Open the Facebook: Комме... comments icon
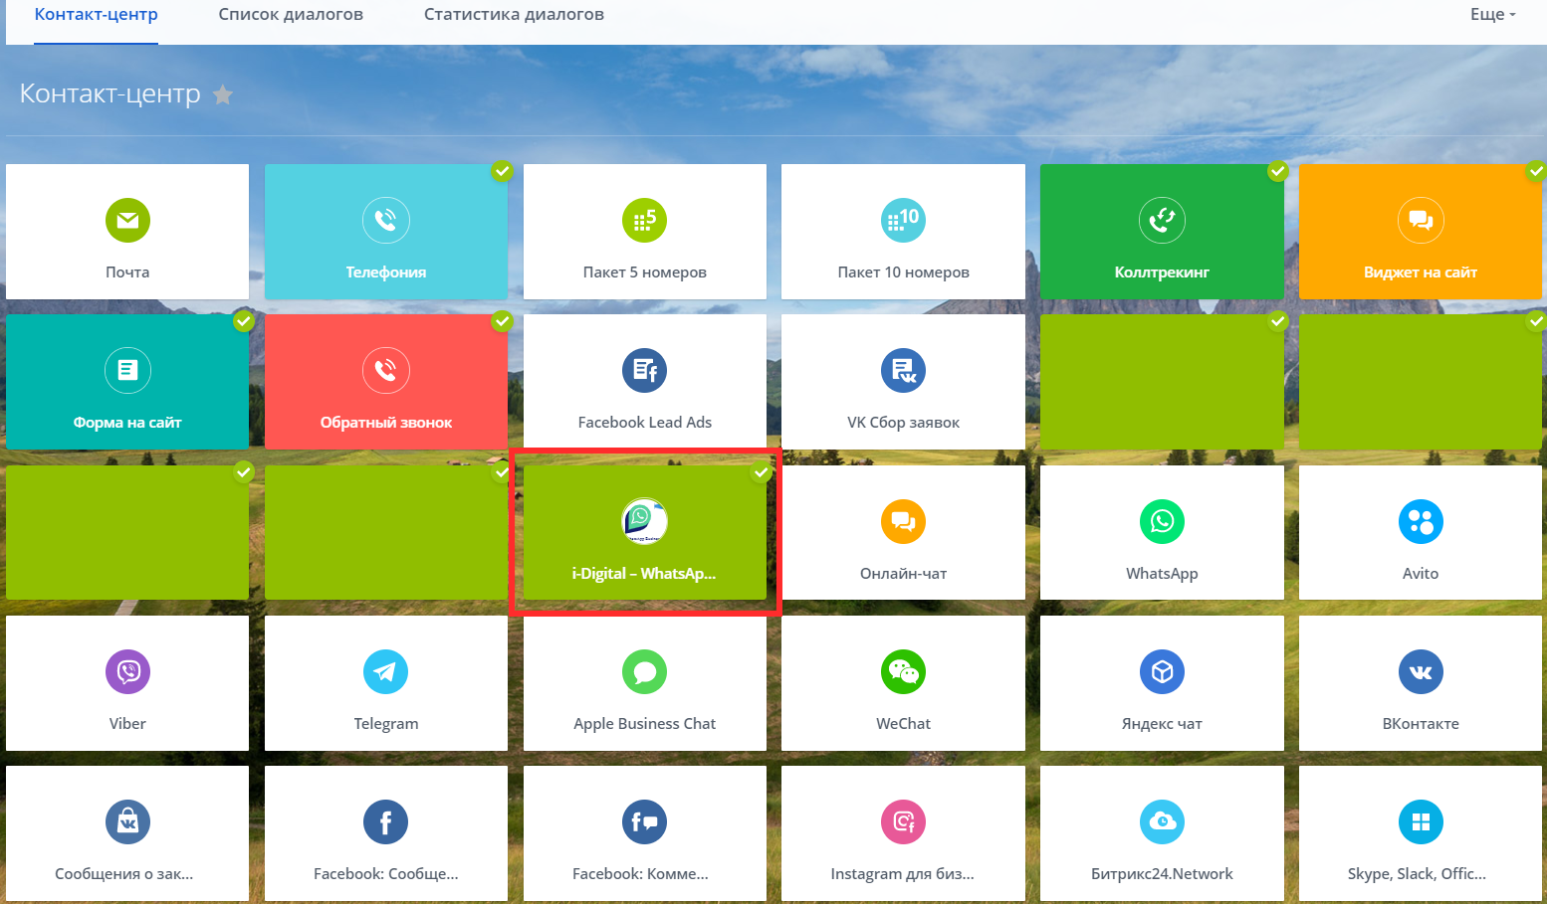The height and width of the screenshot is (904, 1547). (645, 821)
